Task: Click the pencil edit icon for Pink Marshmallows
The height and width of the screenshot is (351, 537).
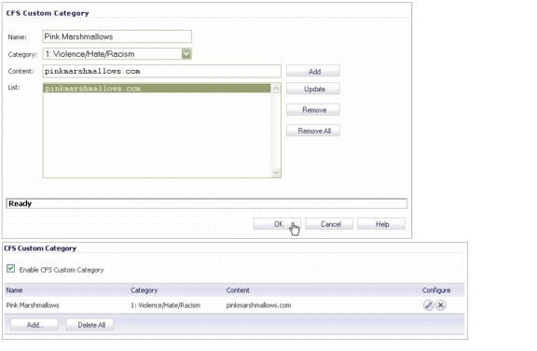Action: tap(428, 304)
